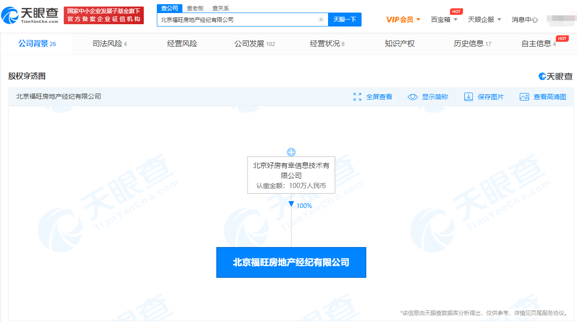Open the 百宝箱 dropdown
Image resolution: width=577 pixels, height=322 pixels.
pos(444,20)
